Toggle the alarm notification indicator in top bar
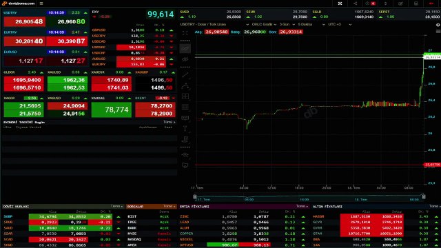Screen dimensions: 441x248 (370, 3)
